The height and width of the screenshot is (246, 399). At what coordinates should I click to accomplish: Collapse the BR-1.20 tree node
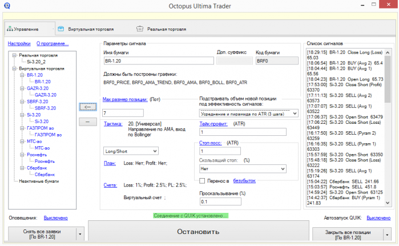click(x=22, y=75)
